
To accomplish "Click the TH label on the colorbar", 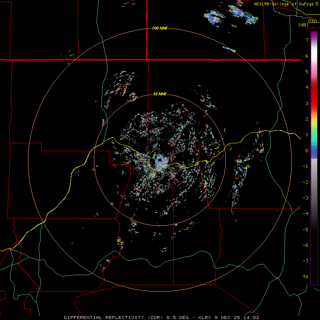I will tap(305, 277).
